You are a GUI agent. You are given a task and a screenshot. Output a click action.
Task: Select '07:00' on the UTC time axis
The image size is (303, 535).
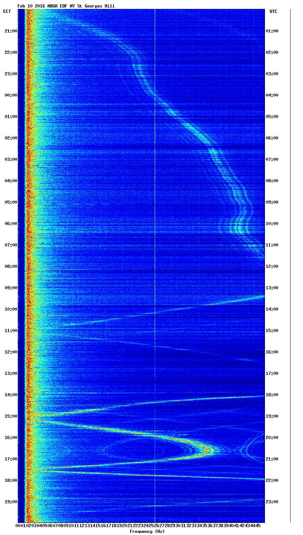tap(272, 159)
